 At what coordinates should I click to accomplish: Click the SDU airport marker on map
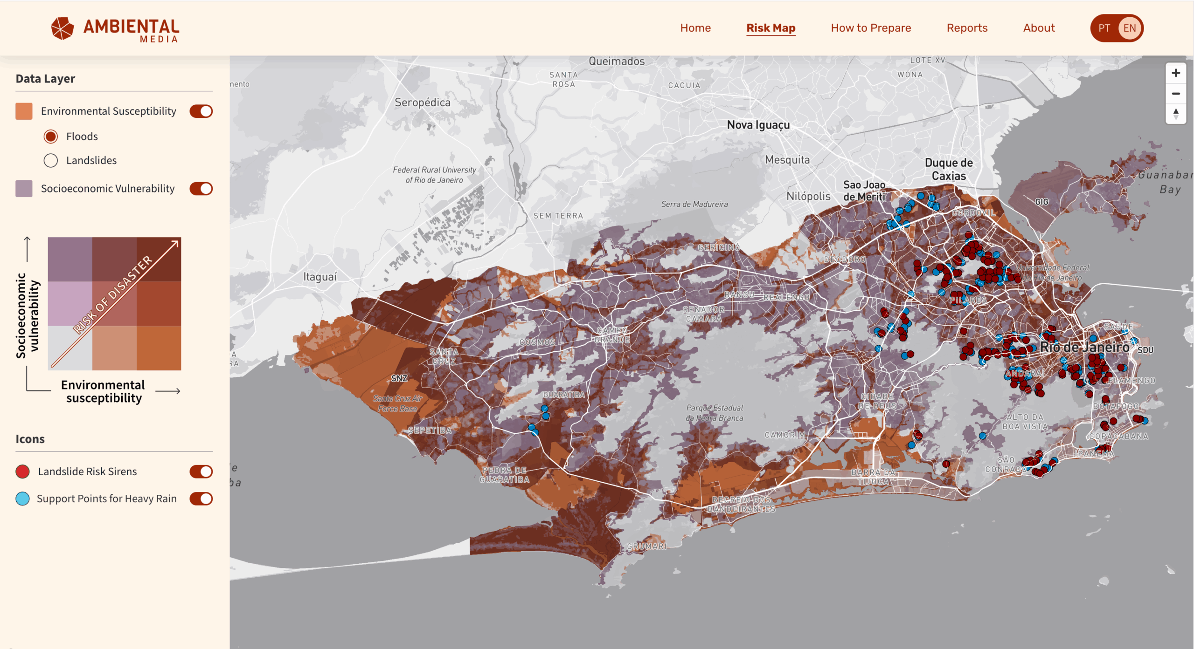click(1145, 350)
